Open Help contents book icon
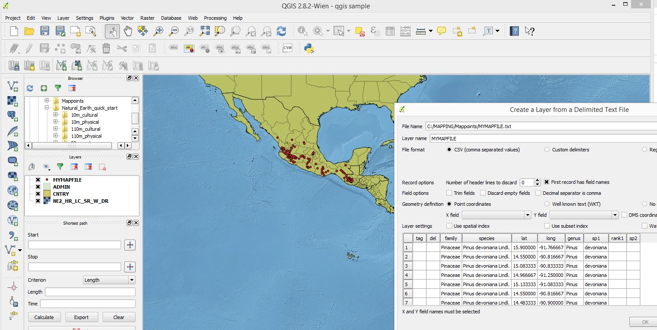Image resolution: width=657 pixels, height=330 pixels. (514, 31)
